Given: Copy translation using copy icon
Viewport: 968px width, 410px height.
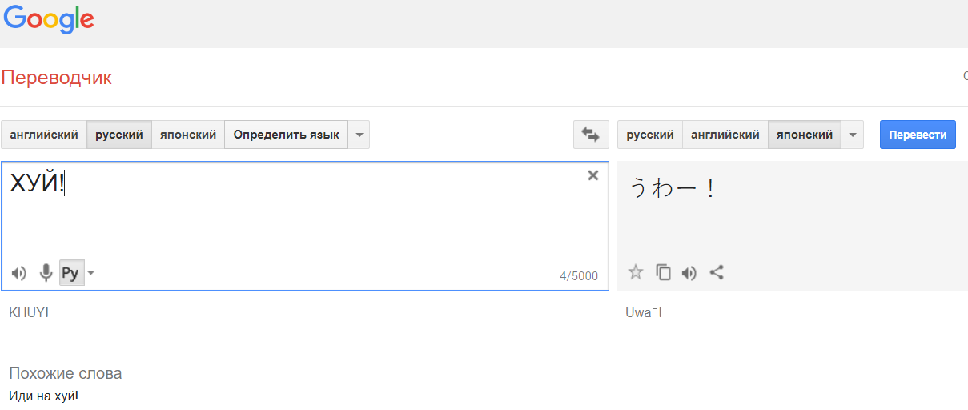Looking at the screenshot, I should coord(664,272).
